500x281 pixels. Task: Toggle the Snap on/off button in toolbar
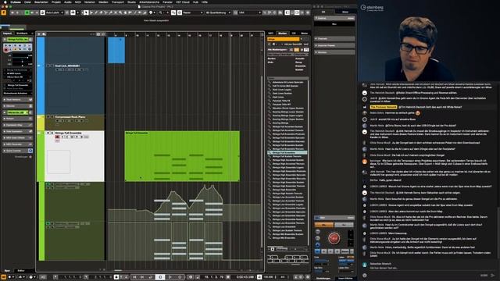[x=173, y=12]
